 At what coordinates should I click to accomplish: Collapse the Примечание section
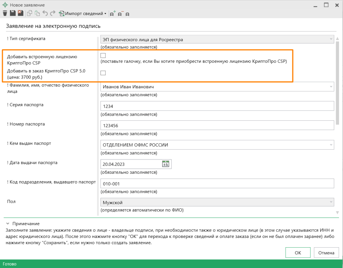pyautogui.click(x=7, y=224)
